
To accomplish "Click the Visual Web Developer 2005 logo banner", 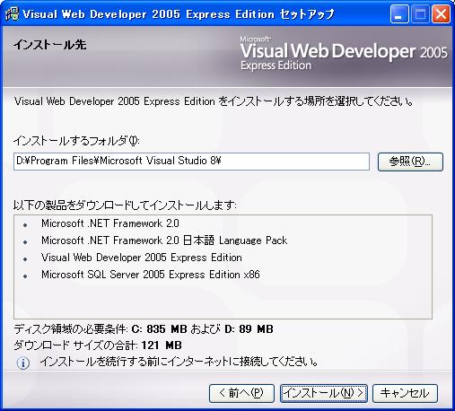I will [344, 54].
